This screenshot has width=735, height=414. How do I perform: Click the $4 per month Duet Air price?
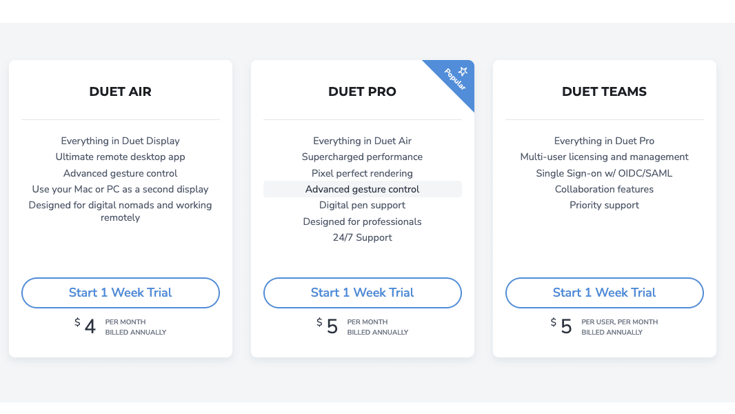pos(121,326)
